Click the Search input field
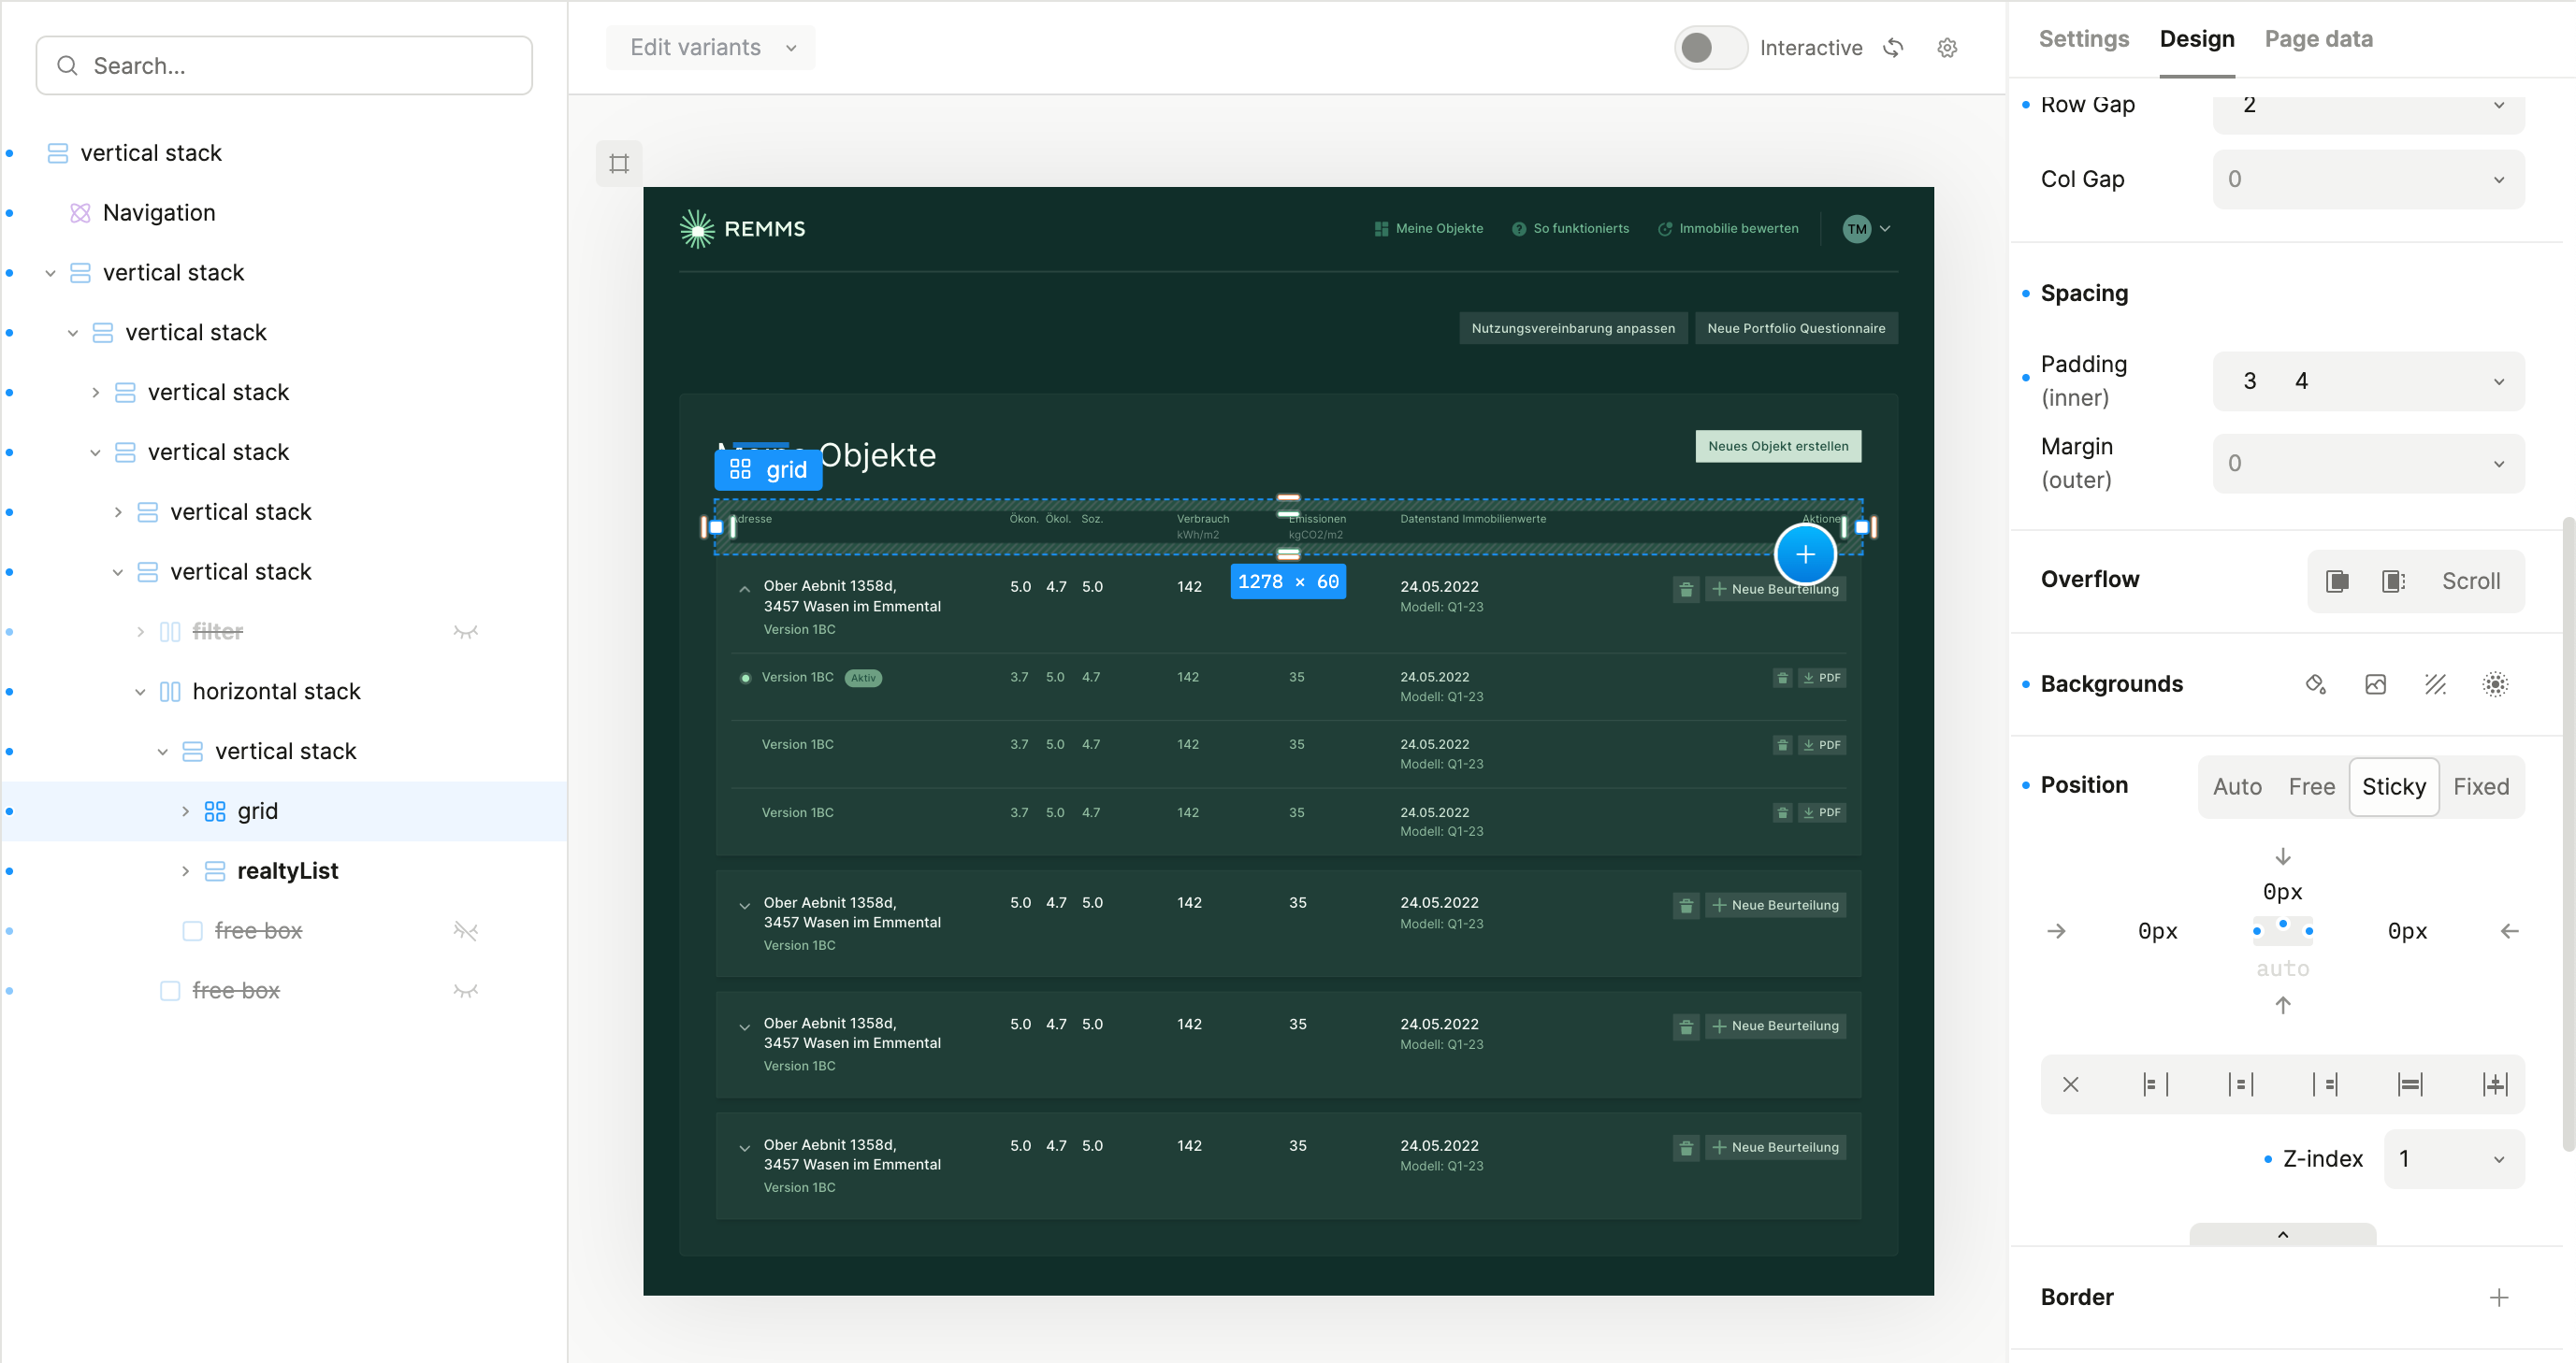The height and width of the screenshot is (1363, 2576). pos(284,66)
